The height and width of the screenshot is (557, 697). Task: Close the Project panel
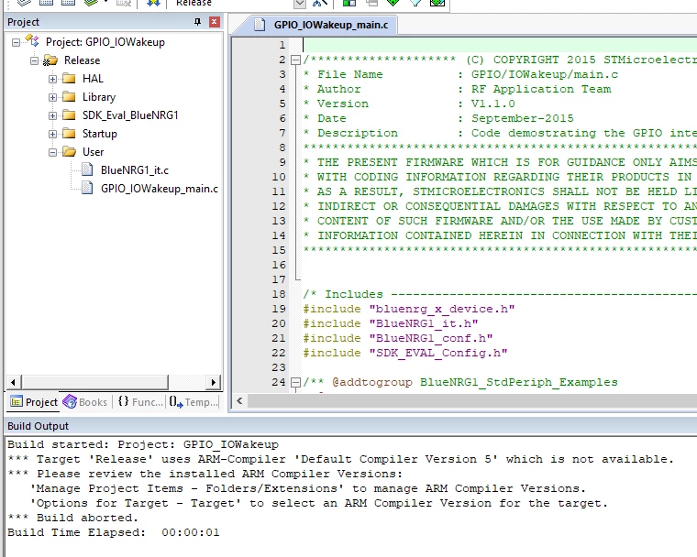coord(215,22)
